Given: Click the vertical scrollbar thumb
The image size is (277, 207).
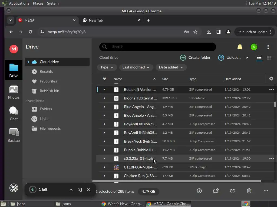Looking at the screenshot, I should point(275,104).
